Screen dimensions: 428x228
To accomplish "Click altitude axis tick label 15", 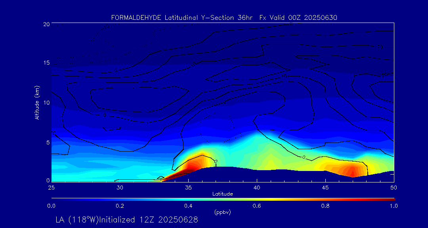I will click(x=46, y=63).
